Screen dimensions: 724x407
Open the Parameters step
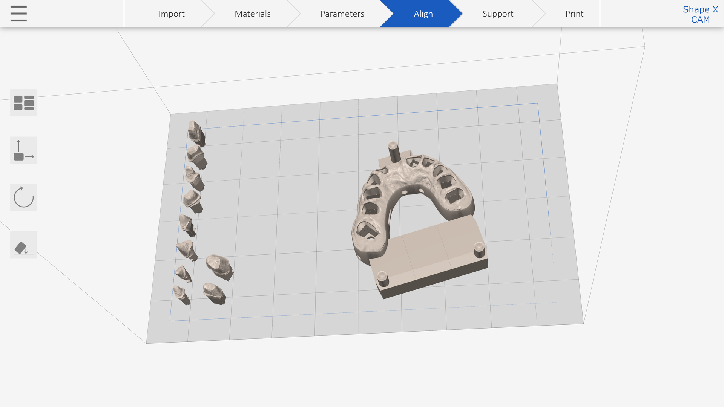(x=342, y=14)
